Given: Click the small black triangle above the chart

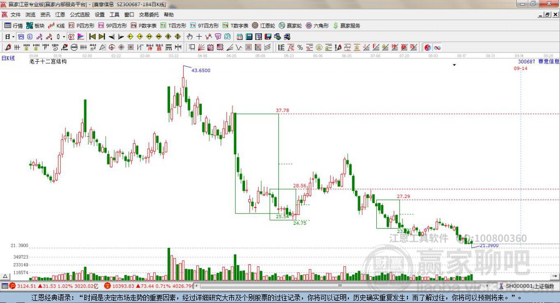Looking at the screenshot, I should (x=454, y=65).
